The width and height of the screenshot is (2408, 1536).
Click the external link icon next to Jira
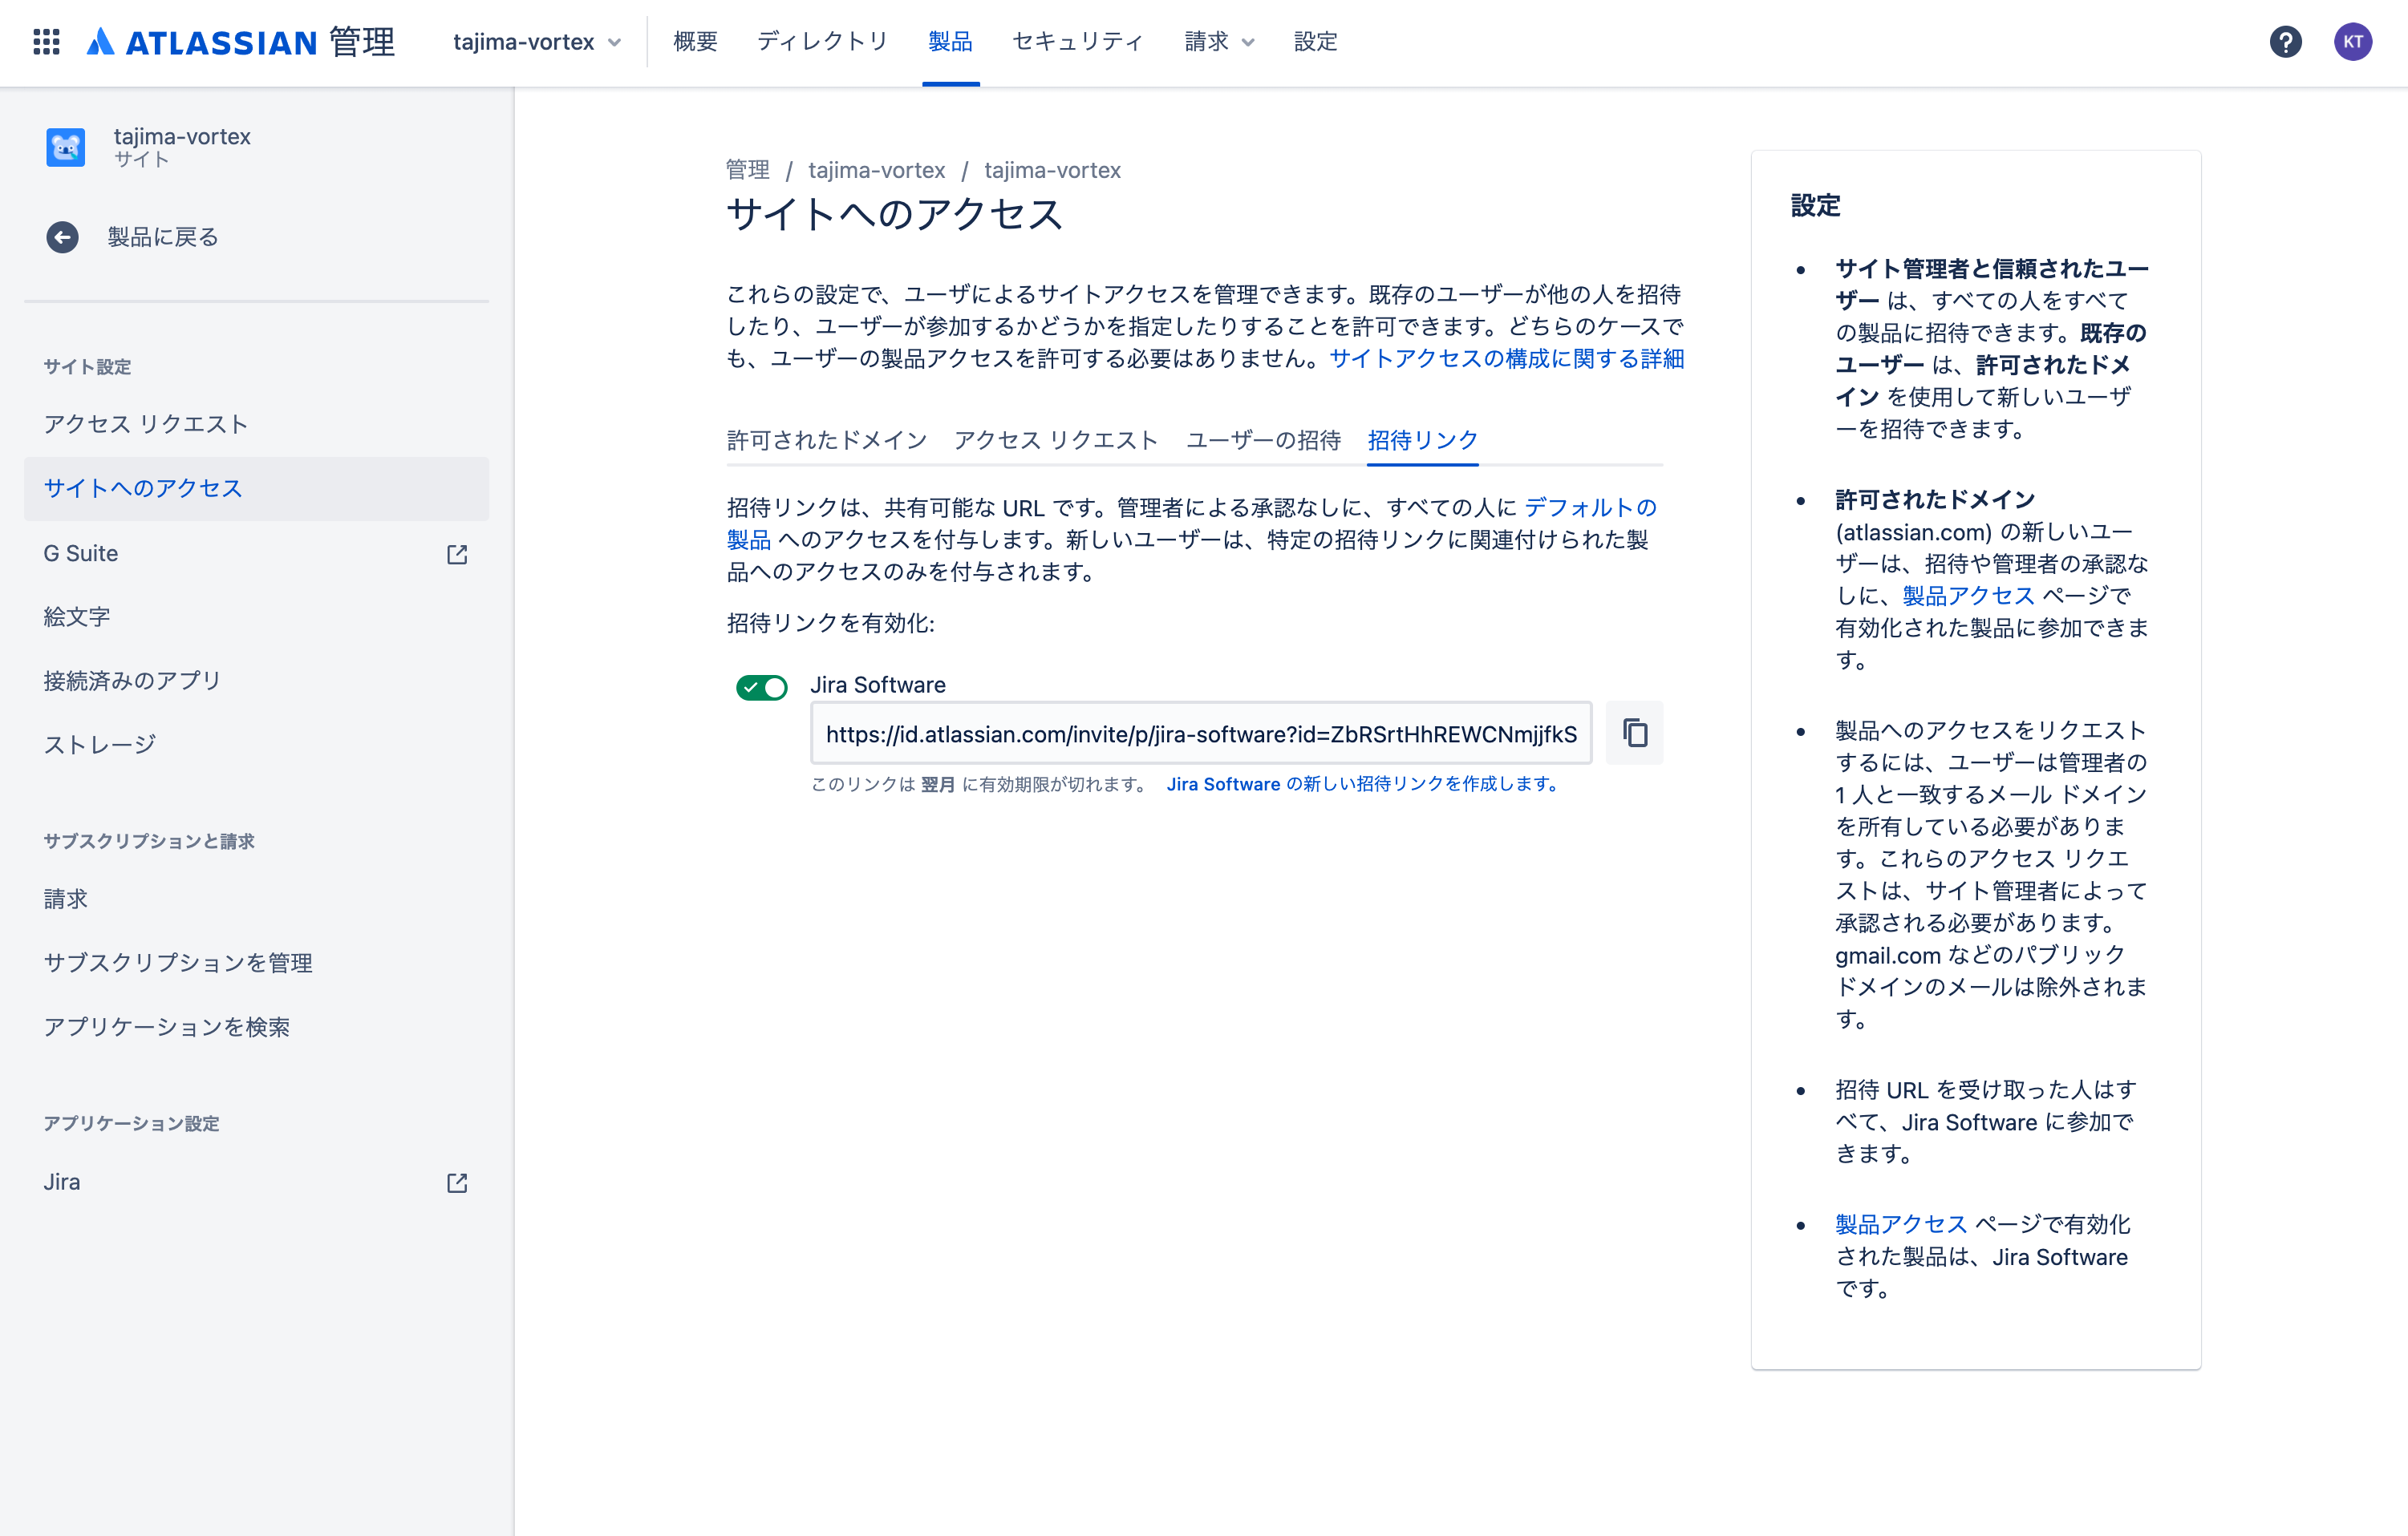point(457,1182)
